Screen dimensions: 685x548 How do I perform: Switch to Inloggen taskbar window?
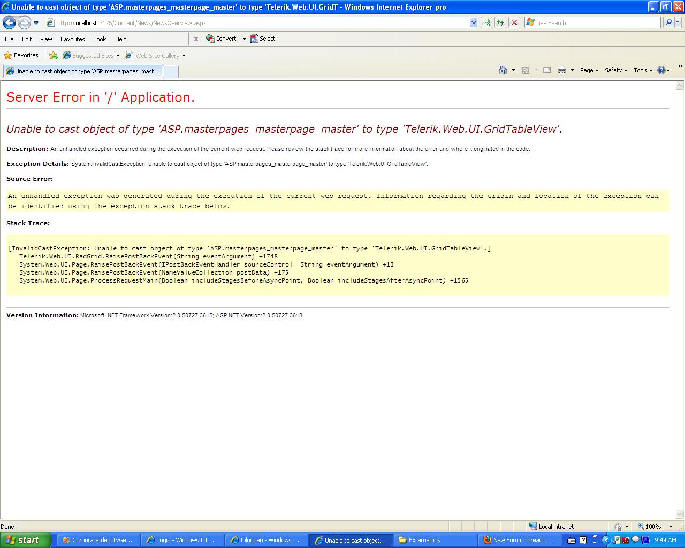(267, 540)
